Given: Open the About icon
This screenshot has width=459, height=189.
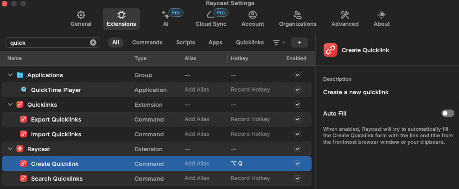Looking at the screenshot, I should 382,15.
